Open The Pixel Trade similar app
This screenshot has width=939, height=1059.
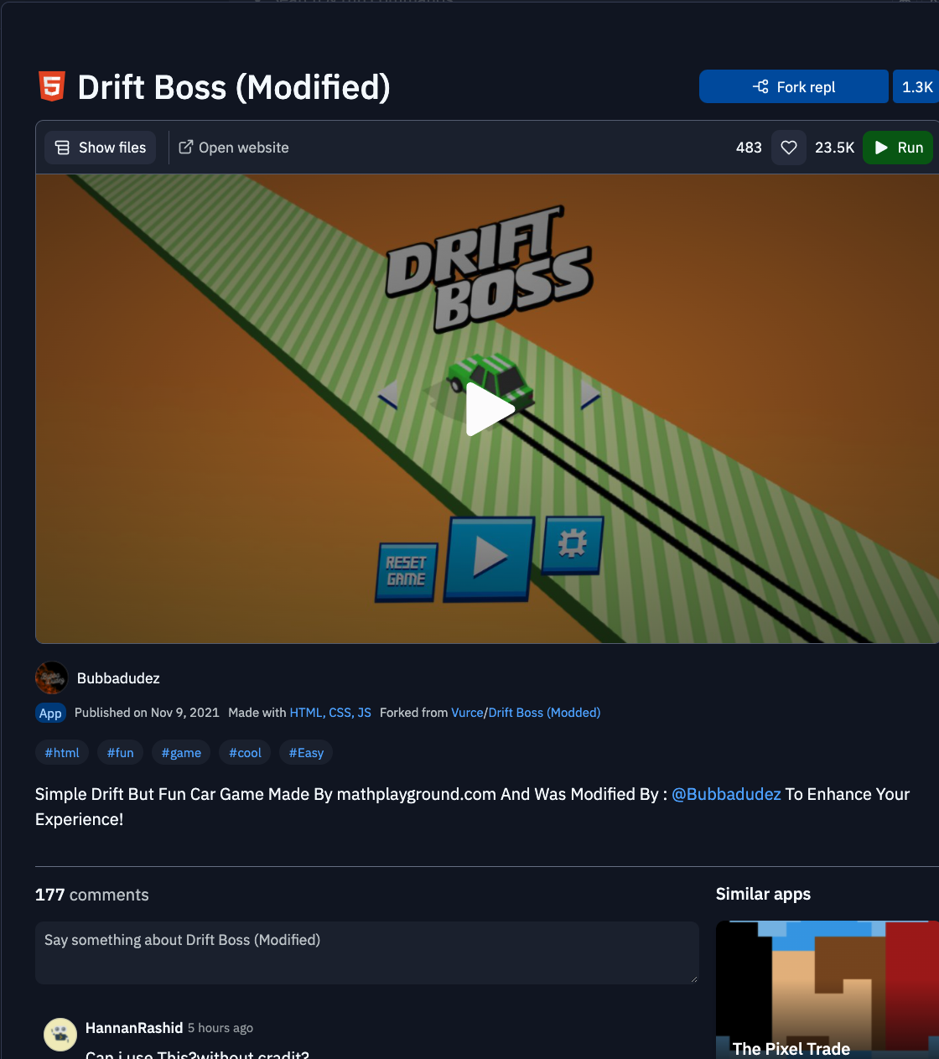827,989
